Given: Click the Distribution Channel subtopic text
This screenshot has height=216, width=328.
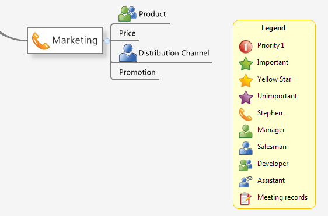Looking at the screenshot, I should click(174, 53).
